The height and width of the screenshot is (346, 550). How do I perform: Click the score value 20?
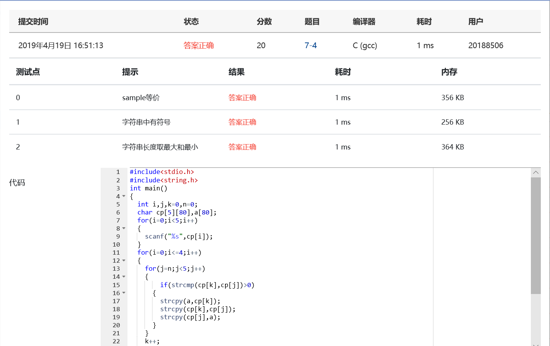coord(261,45)
